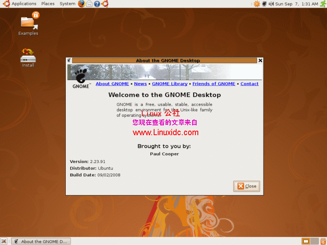Open the Places menu

(x=48, y=3)
